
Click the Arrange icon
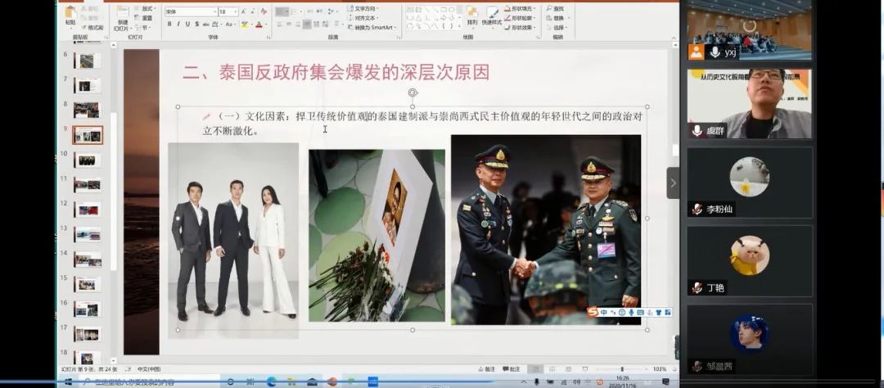(x=471, y=15)
